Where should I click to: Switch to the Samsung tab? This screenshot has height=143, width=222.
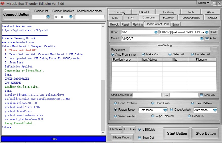click(x=119, y=12)
